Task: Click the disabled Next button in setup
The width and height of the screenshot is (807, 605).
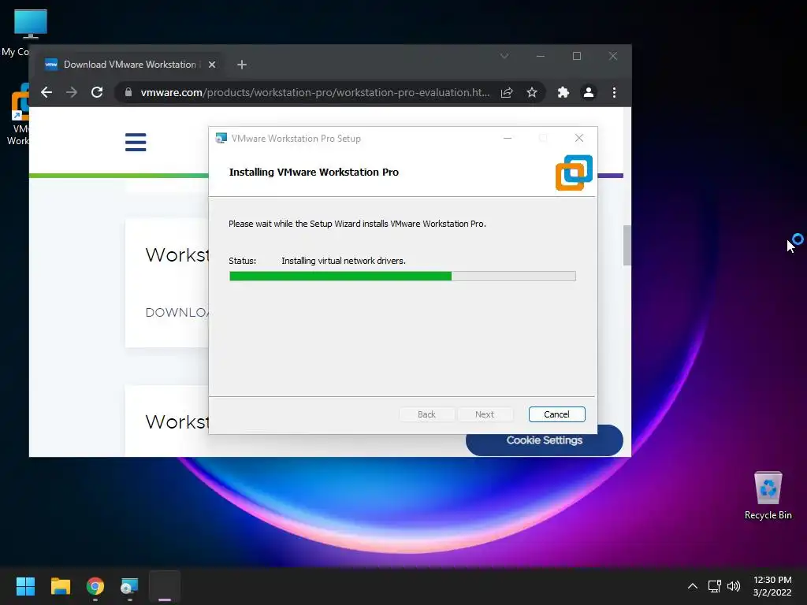Action: (485, 414)
